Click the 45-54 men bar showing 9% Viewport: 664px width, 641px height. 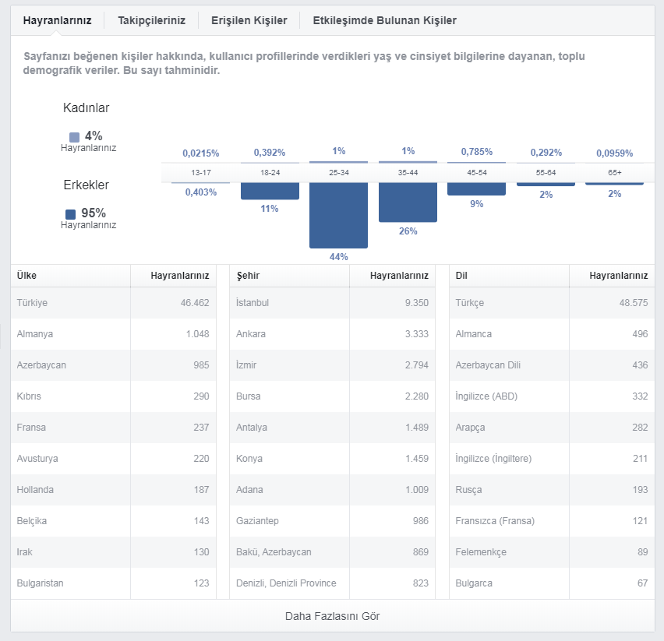(x=476, y=188)
